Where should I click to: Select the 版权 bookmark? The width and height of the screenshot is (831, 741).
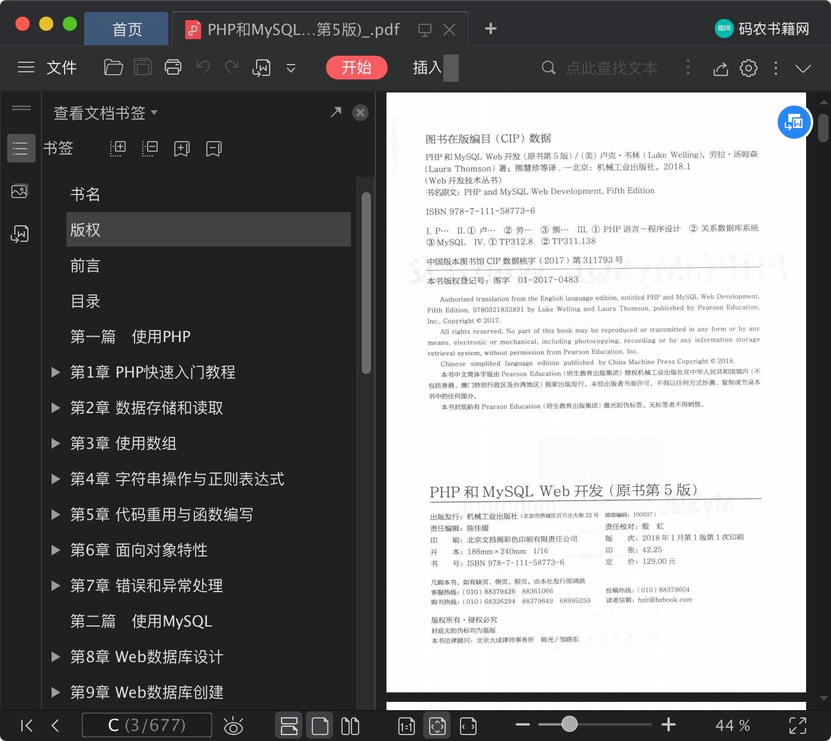coord(209,229)
